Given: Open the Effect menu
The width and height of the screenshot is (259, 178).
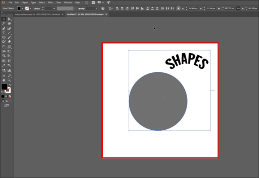Looking at the screenshot, I should click(x=50, y=3).
